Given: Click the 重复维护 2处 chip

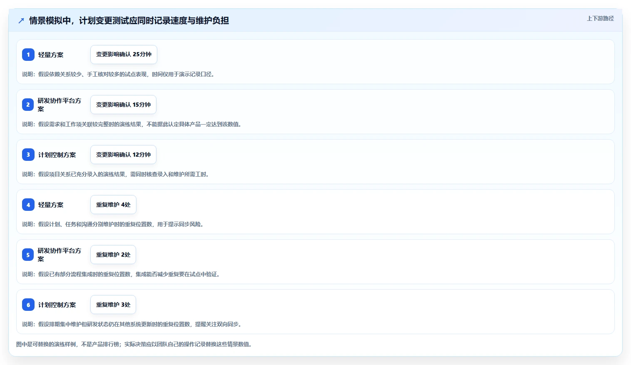Looking at the screenshot, I should (113, 255).
